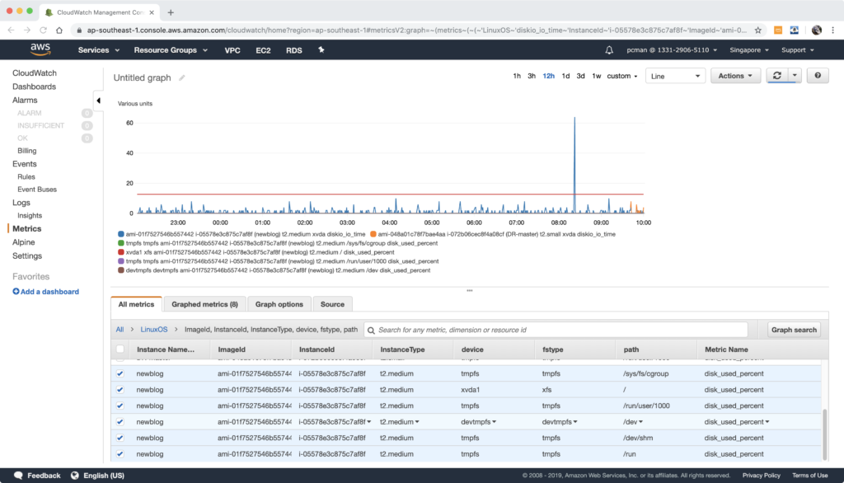Open the Actions dropdown button
The image size is (844, 483).
(735, 76)
